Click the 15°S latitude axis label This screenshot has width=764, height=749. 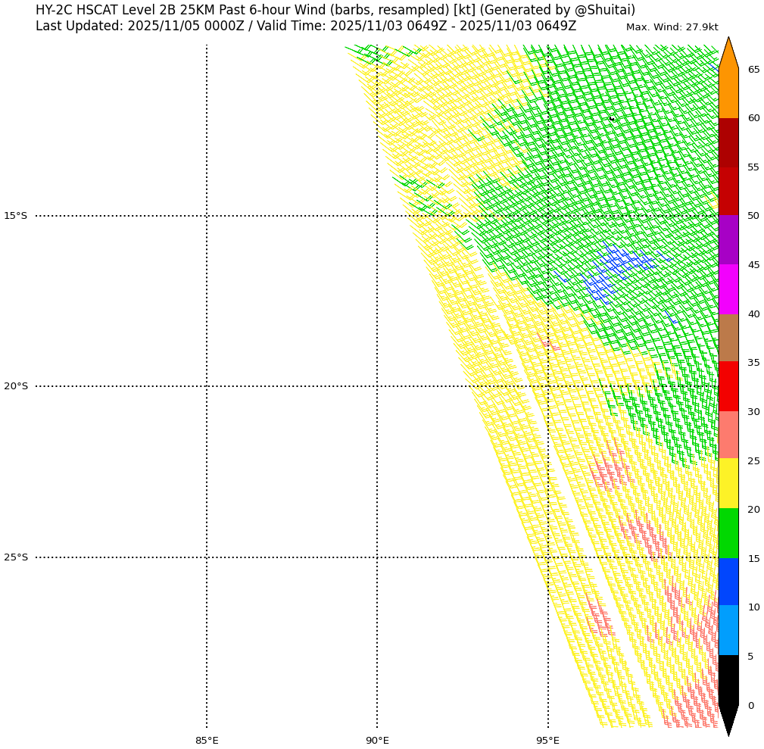15,216
